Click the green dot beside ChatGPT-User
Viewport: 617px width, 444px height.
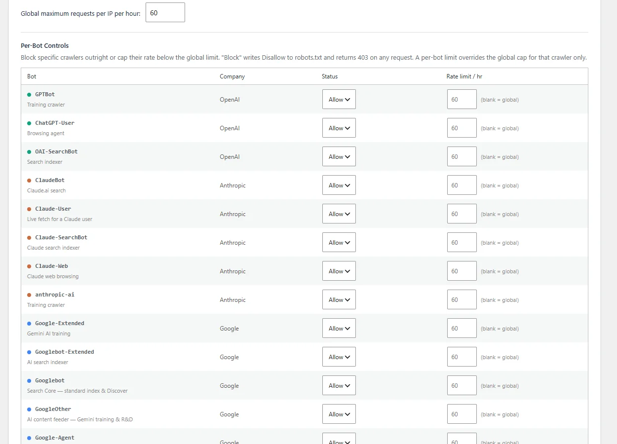29,123
